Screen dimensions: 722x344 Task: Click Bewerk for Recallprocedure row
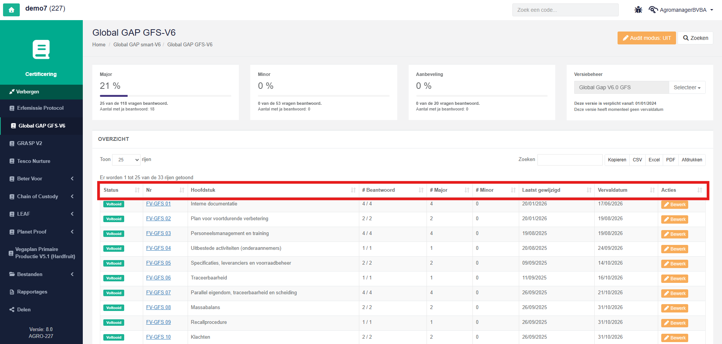click(x=675, y=323)
